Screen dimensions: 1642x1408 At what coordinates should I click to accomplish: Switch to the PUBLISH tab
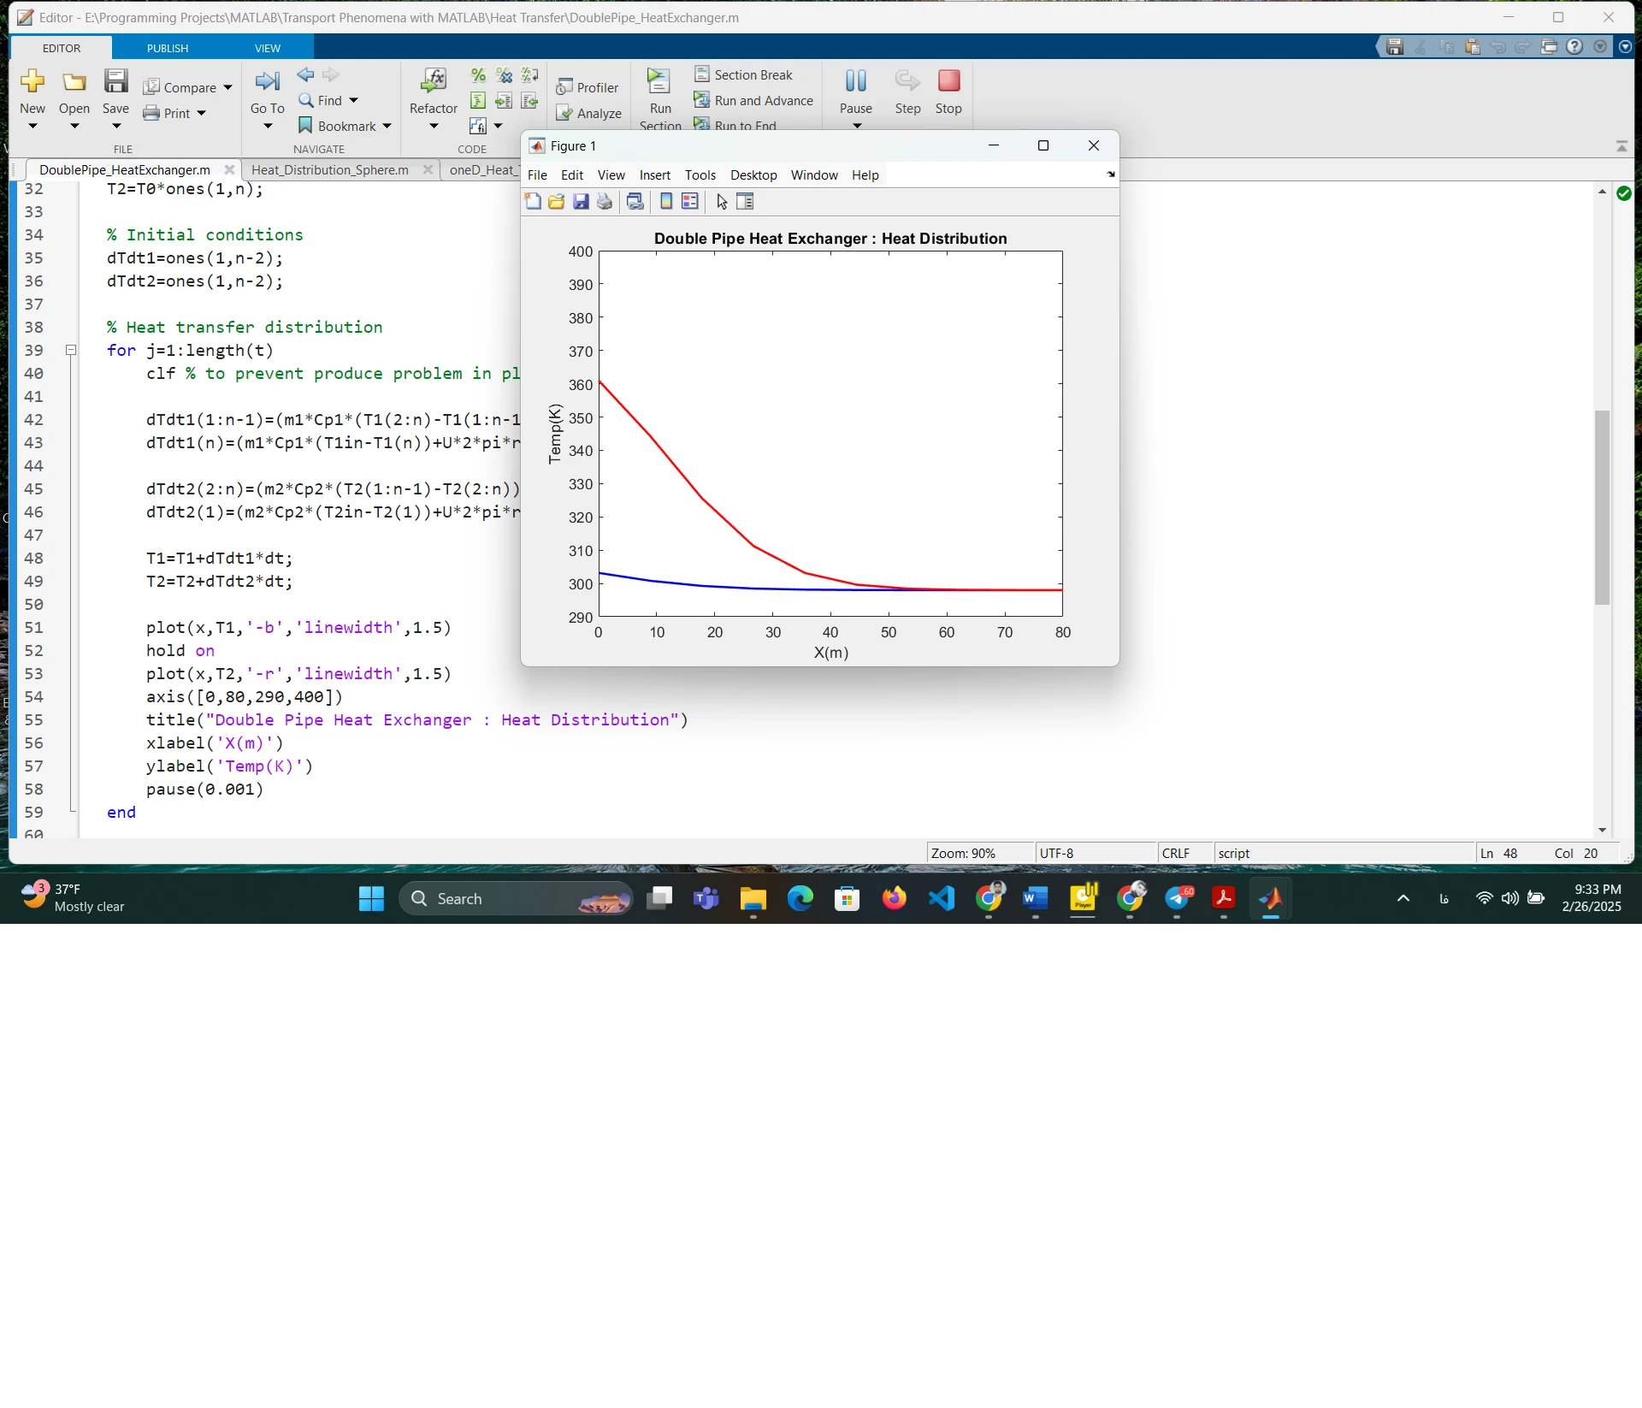167,48
